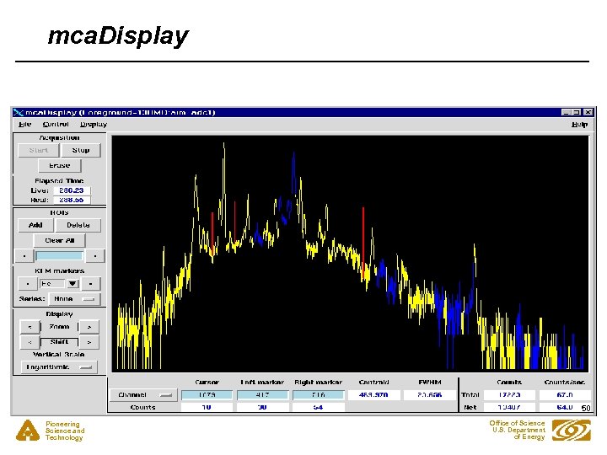607x455 pixels.
Task: Click the Argonne logo at bottom left
Action: coord(28,431)
